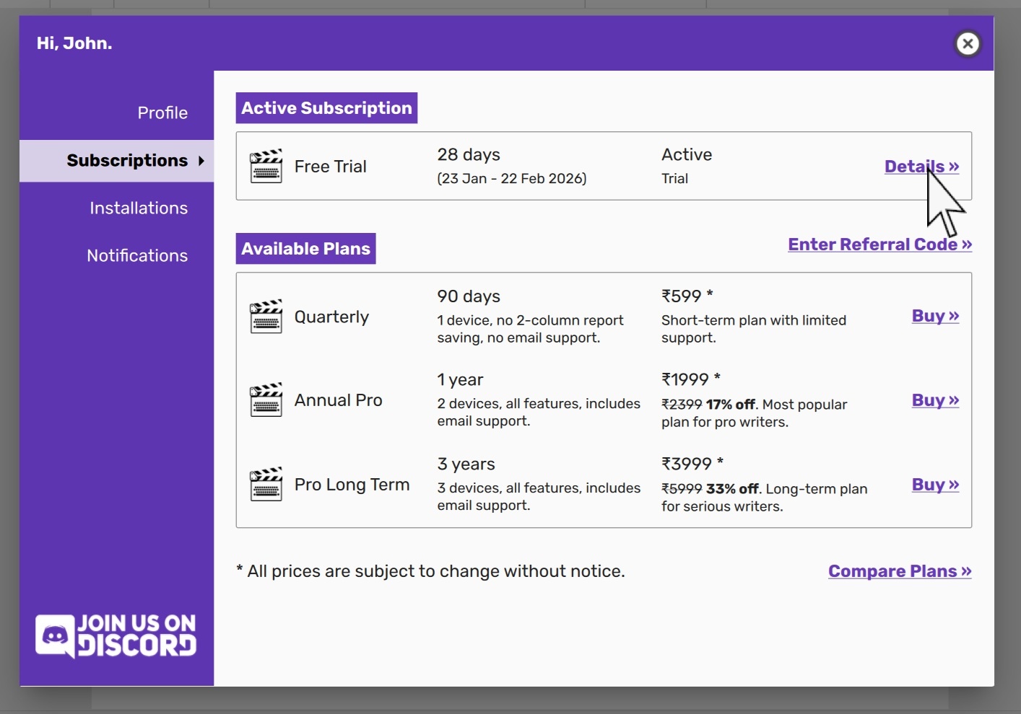This screenshot has height=714, width=1021.
Task: Open the Profile section
Action: [x=162, y=113]
